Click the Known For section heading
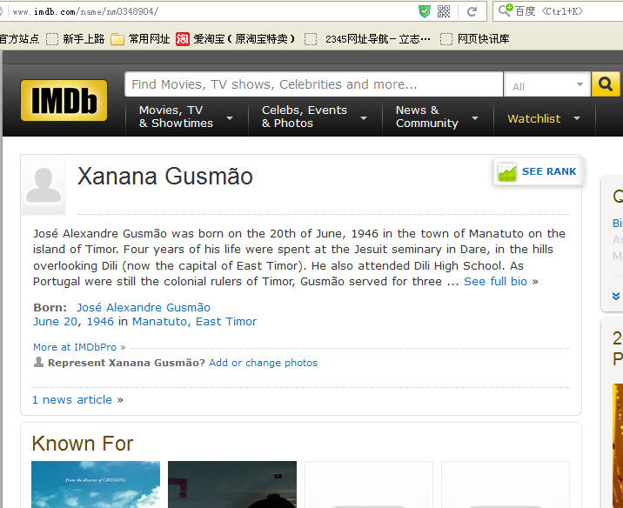Image resolution: width=623 pixels, height=508 pixels. (83, 444)
